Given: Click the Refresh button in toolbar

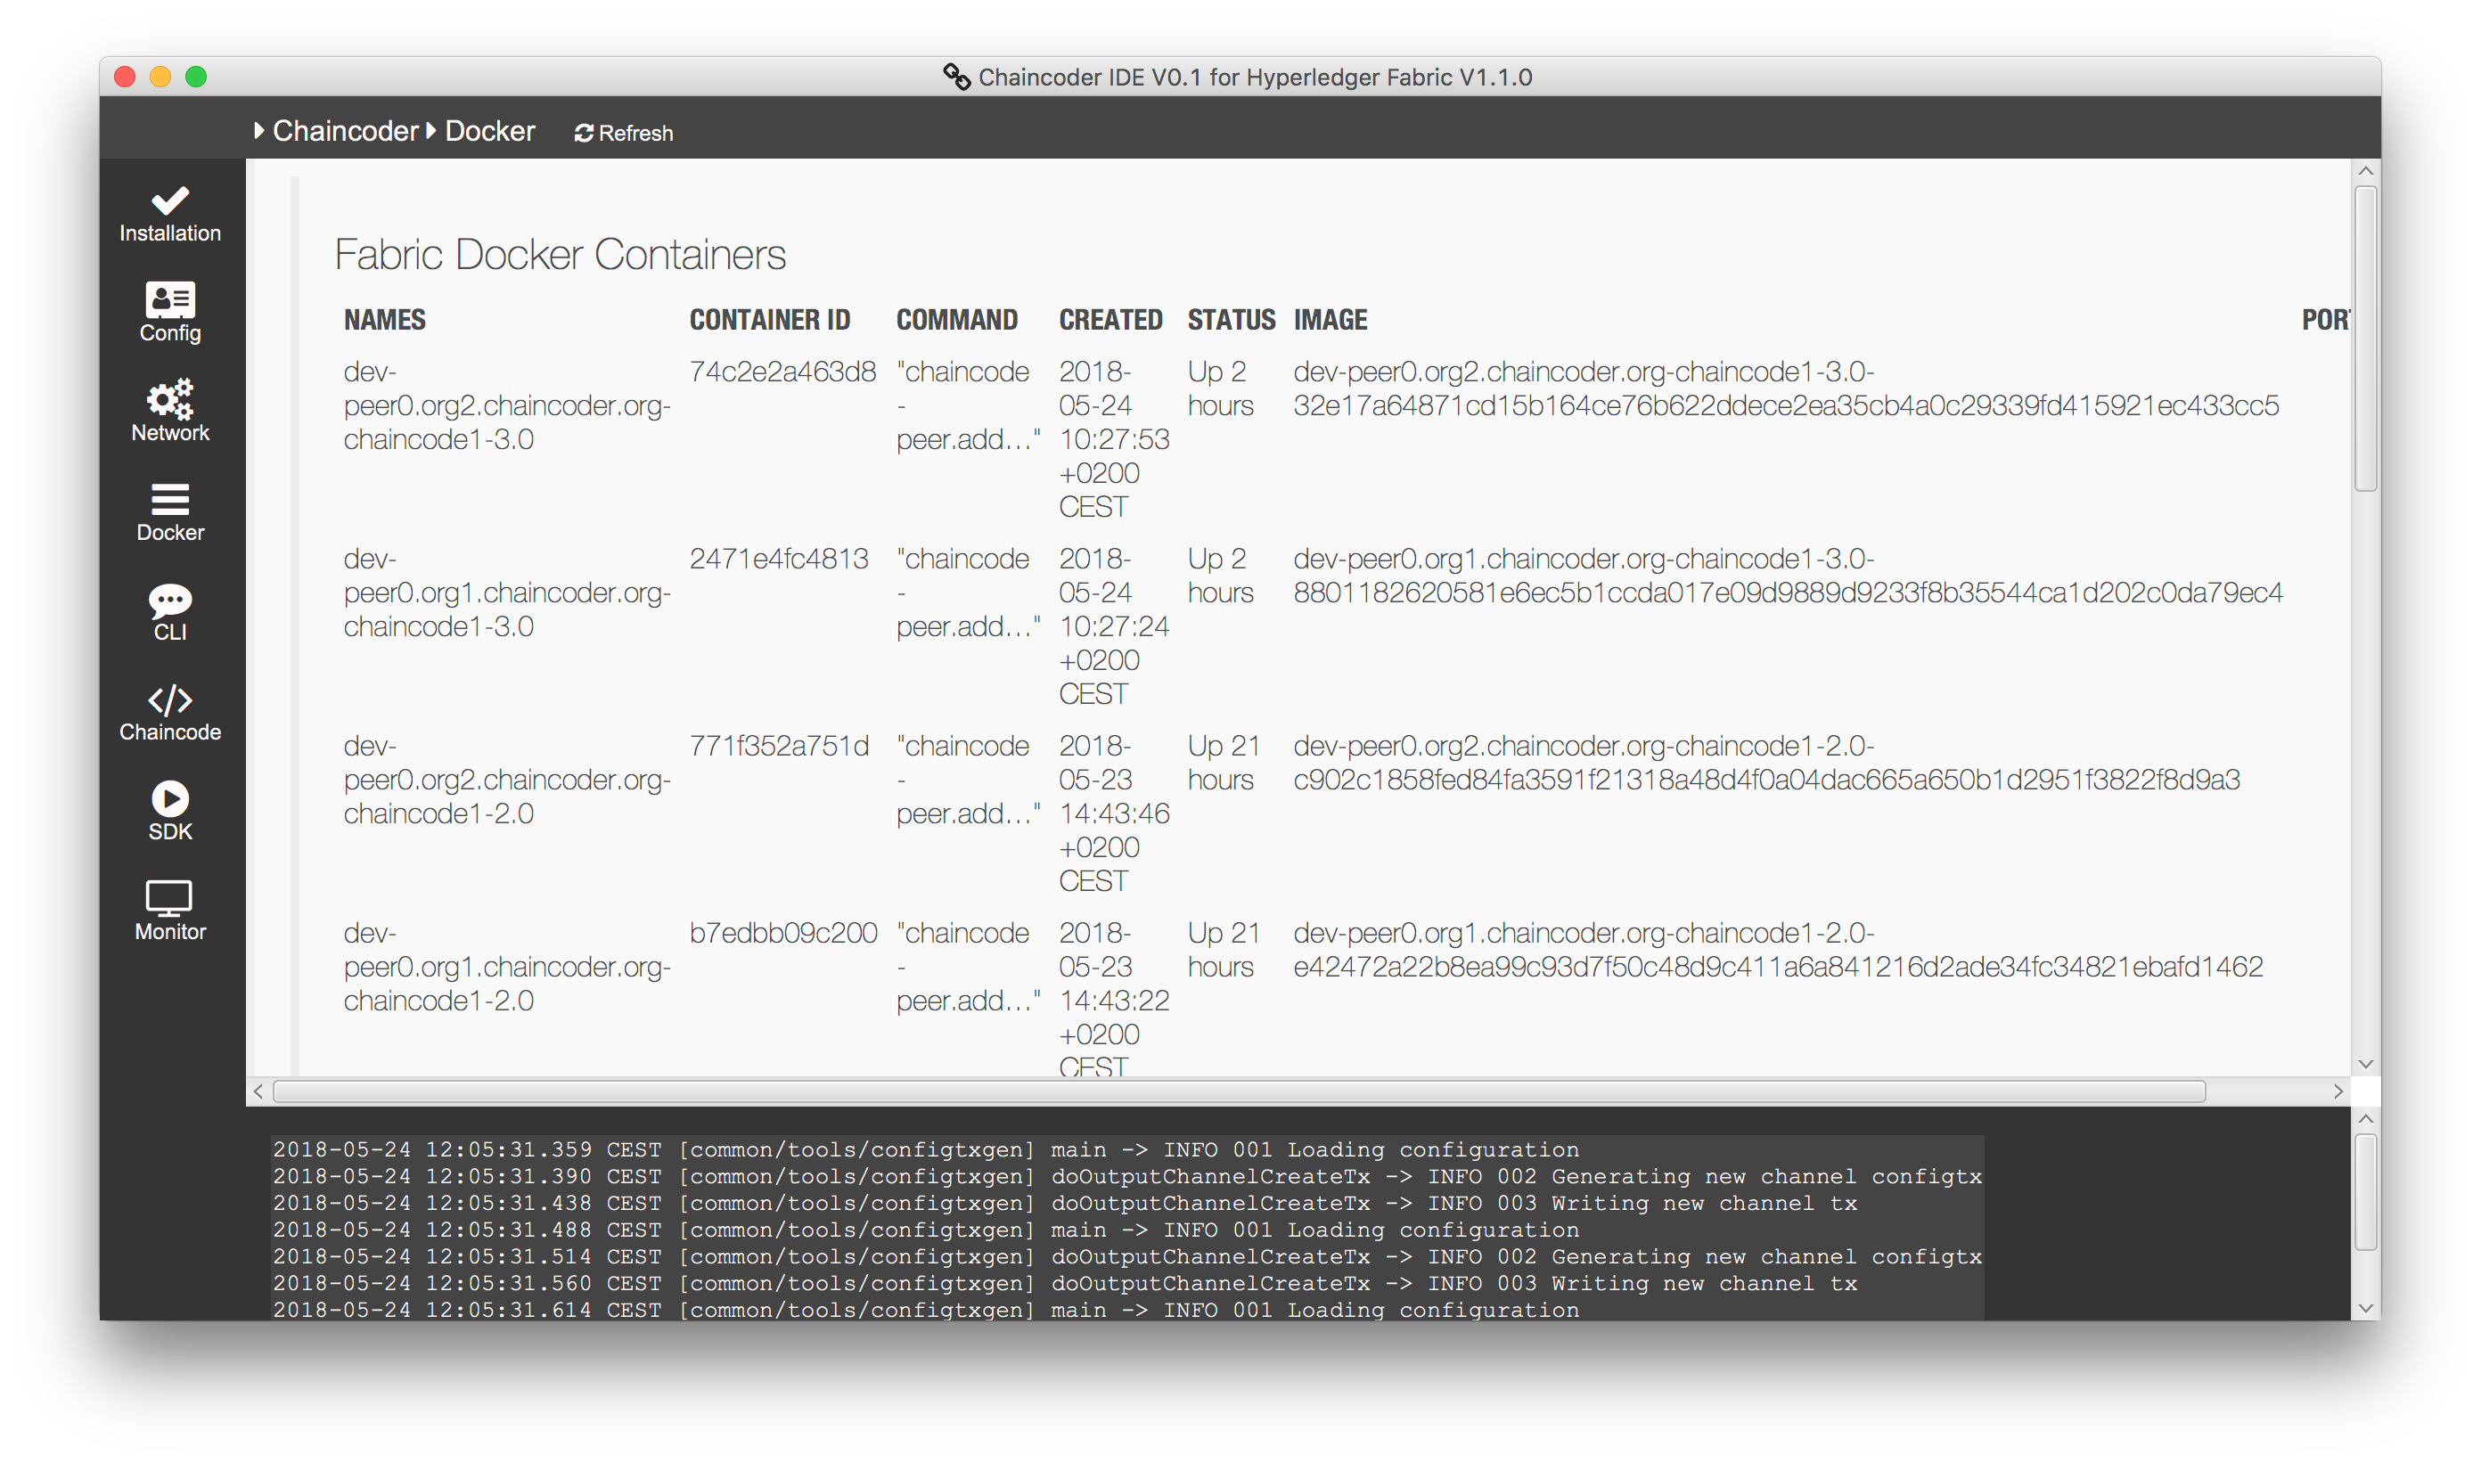Looking at the screenshot, I should coord(623,133).
